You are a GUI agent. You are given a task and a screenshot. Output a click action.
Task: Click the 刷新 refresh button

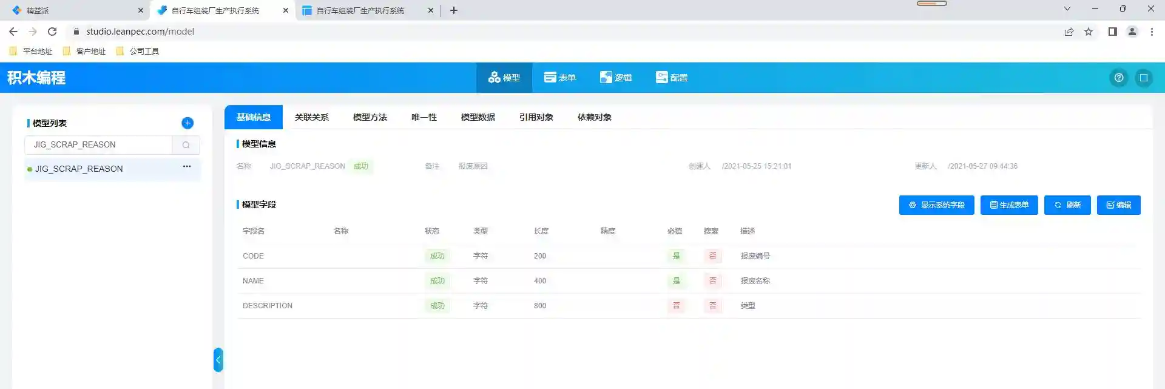pyautogui.click(x=1067, y=205)
